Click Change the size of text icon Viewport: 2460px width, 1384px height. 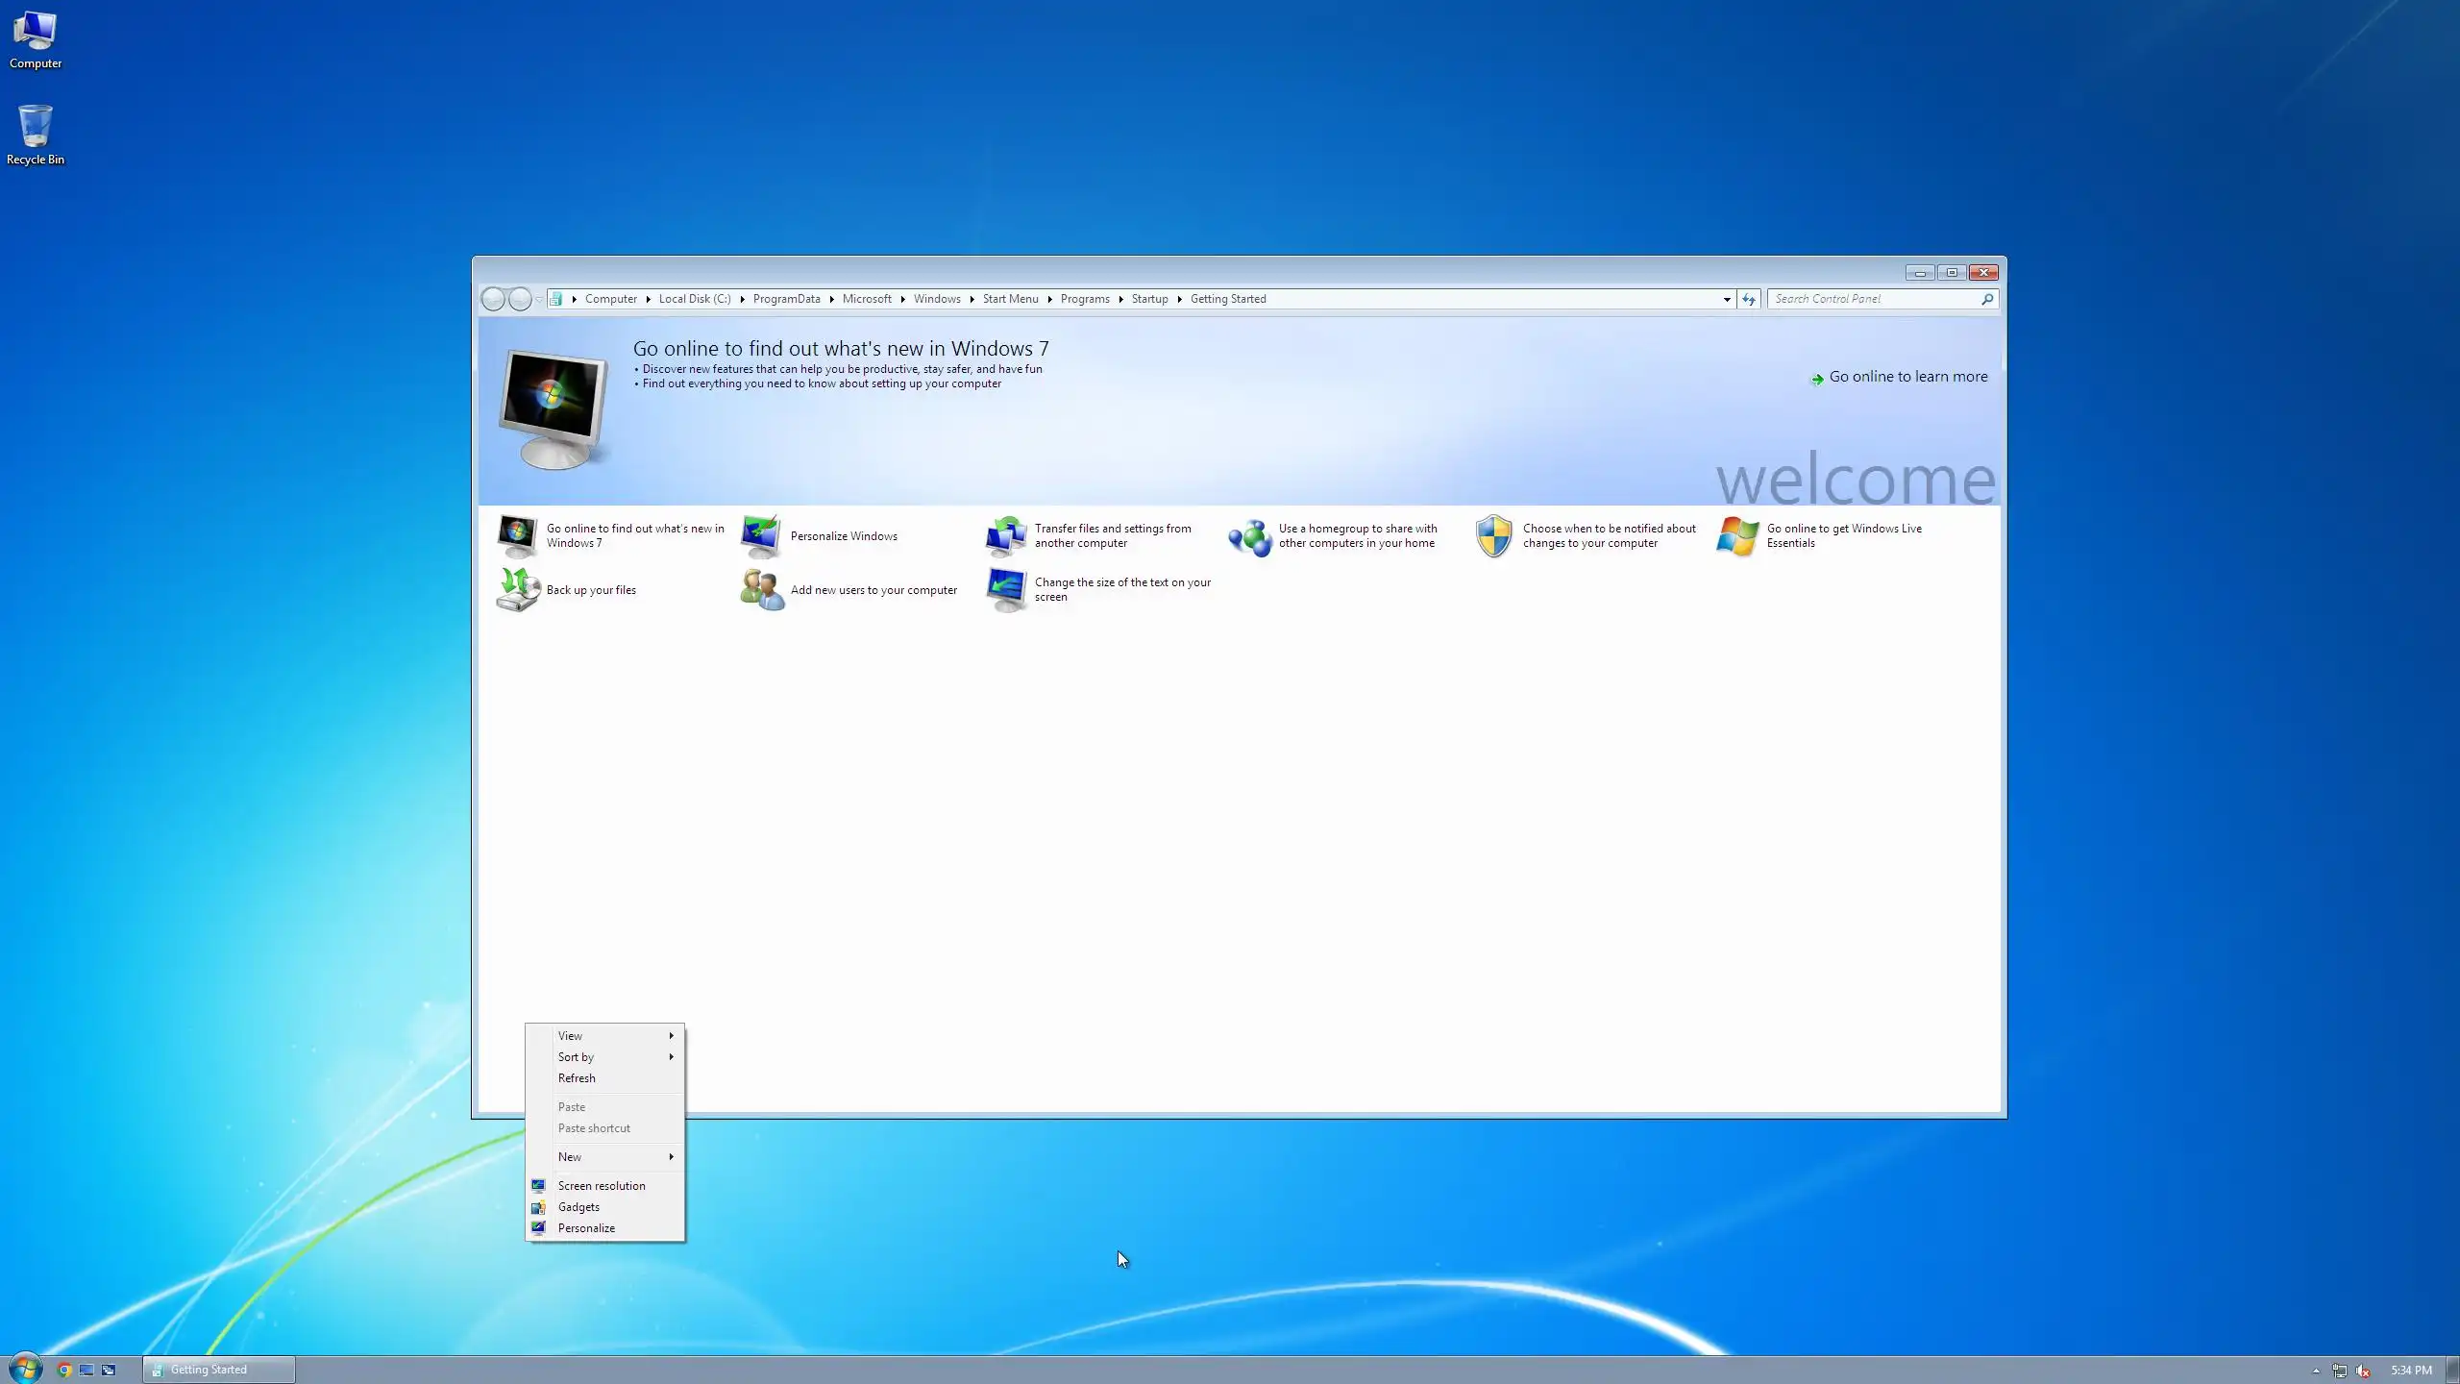coord(1005,589)
